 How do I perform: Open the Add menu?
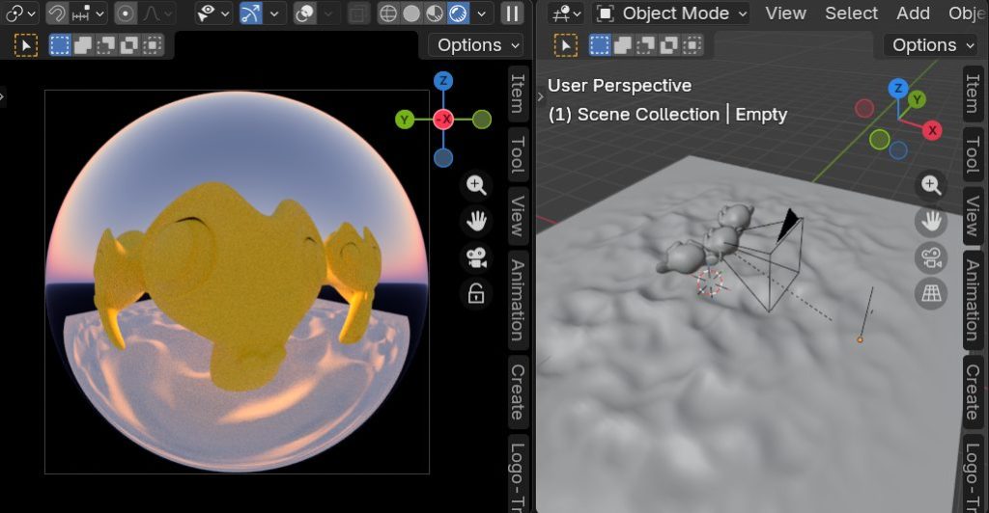pos(913,13)
